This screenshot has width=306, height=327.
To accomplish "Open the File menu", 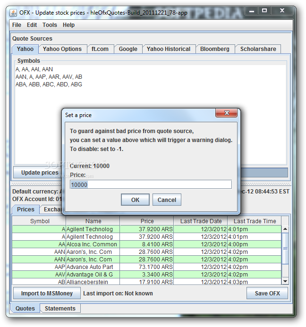I will click(17, 25).
